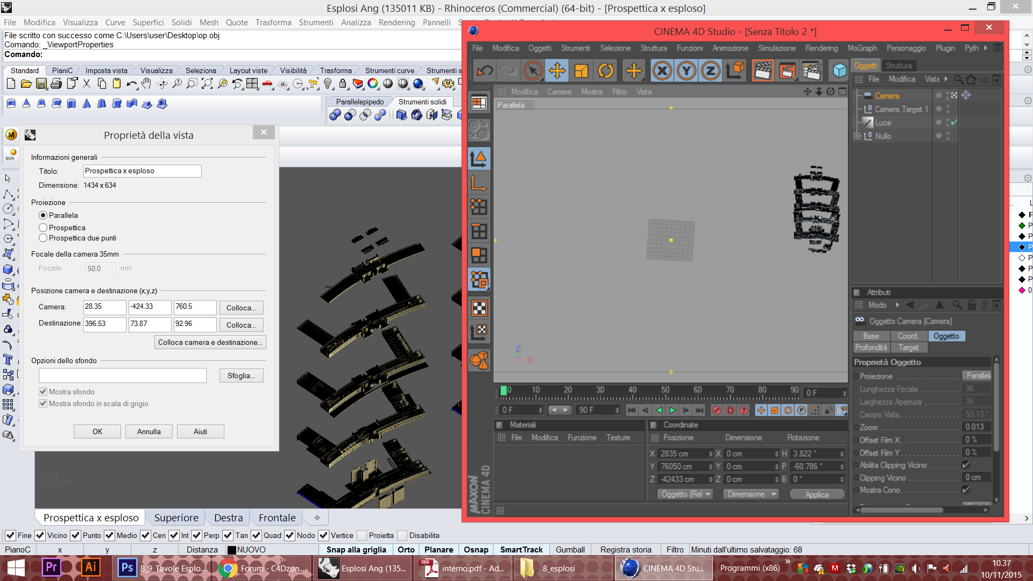1033x581 pixels.
Task: Switch to the Superiore viewport tab
Action: [x=176, y=518]
